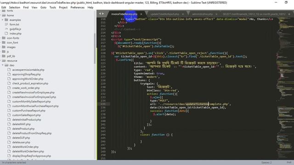The image size is (294, 165).
Task: Open displayShopReqForApprove.php in the sidebar
Action: click(x=32, y=156)
